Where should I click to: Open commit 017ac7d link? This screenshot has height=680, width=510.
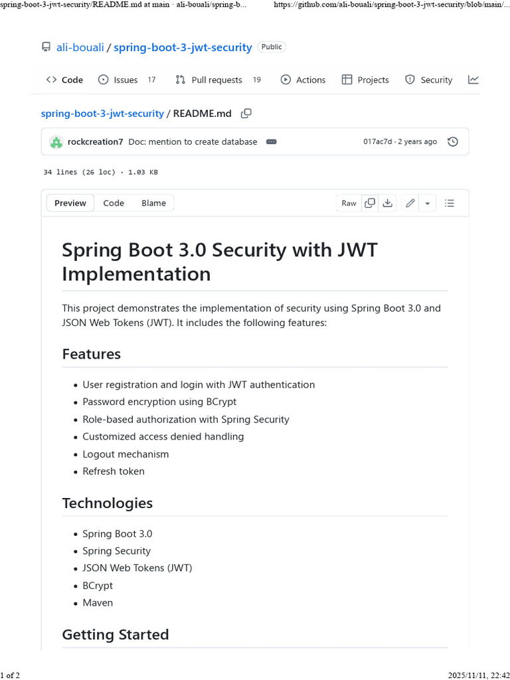pyautogui.click(x=378, y=141)
